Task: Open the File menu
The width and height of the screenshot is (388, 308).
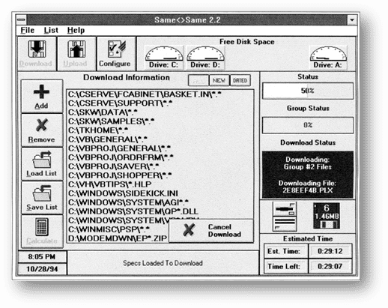Action: pyautogui.click(x=27, y=30)
